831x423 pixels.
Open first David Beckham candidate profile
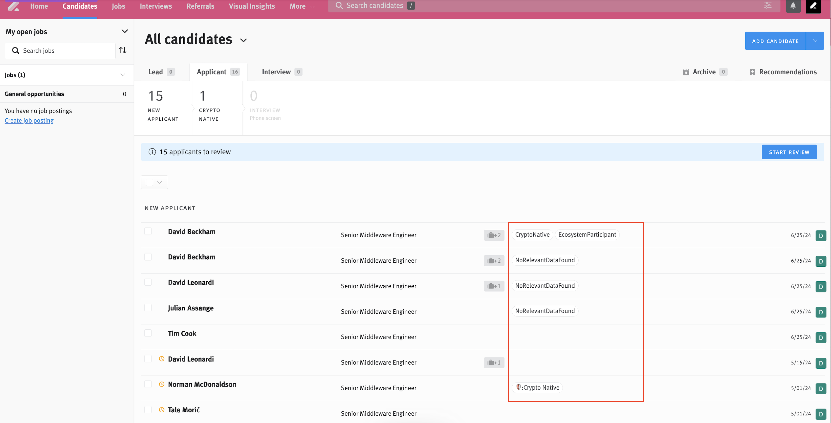pyautogui.click(x=192, y=232)
